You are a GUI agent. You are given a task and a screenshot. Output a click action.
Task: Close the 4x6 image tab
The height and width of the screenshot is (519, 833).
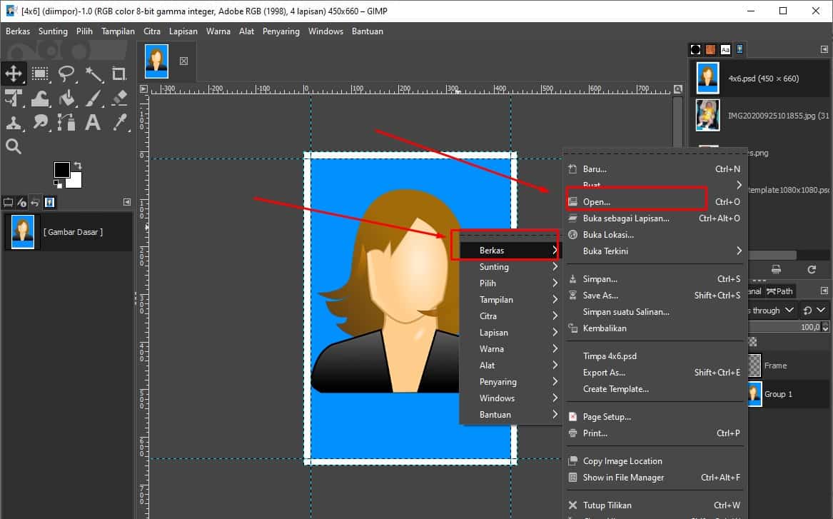click(x=184, y=61)
